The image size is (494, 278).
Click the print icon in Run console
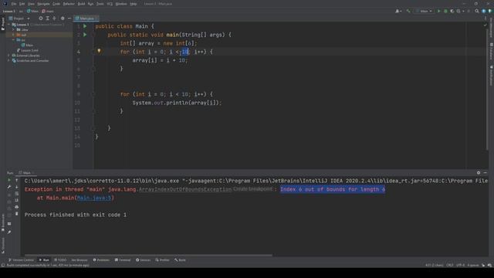(x=17, y=207)
